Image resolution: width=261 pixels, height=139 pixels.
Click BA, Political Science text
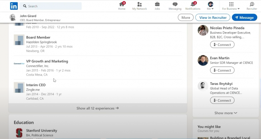[40, 135]
